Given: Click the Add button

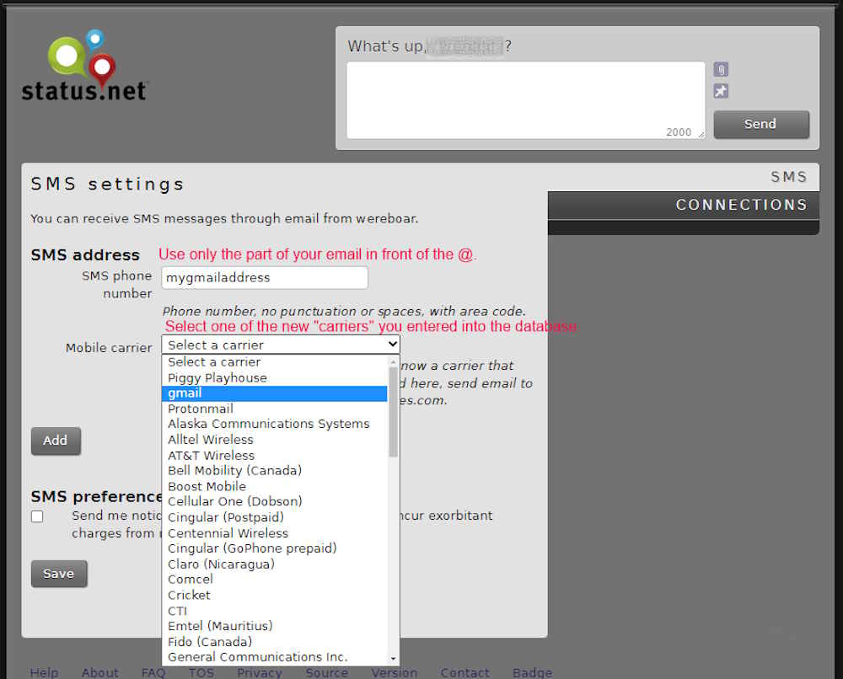Looking at the screenshot, I should pos(56,441).
